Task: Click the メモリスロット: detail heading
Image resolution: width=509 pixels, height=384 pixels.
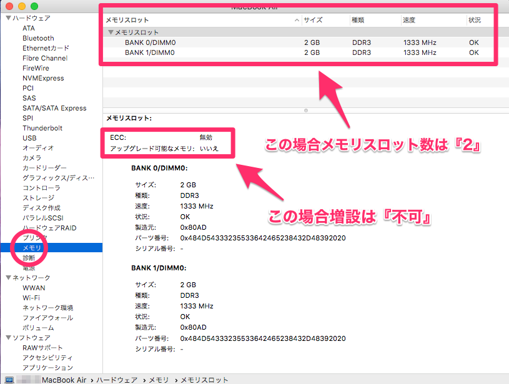Action: (x=129, y=118)
